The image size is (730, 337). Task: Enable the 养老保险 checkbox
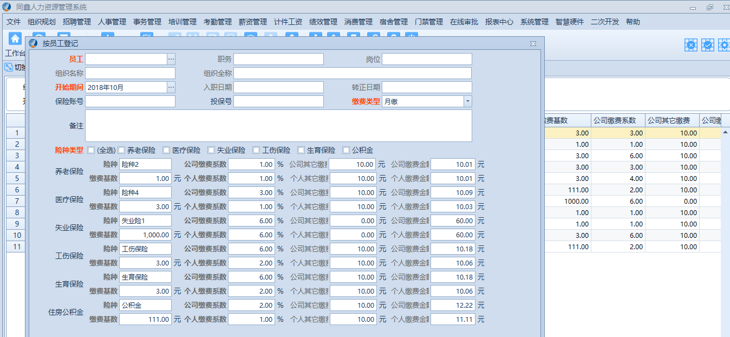pyautogui.click(x=122, y=150)
